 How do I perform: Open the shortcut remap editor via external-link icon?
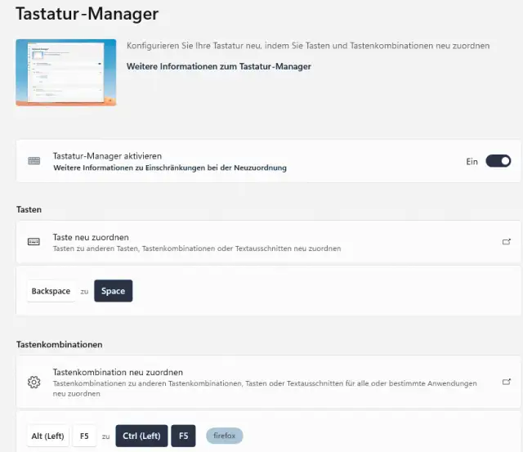506,382
